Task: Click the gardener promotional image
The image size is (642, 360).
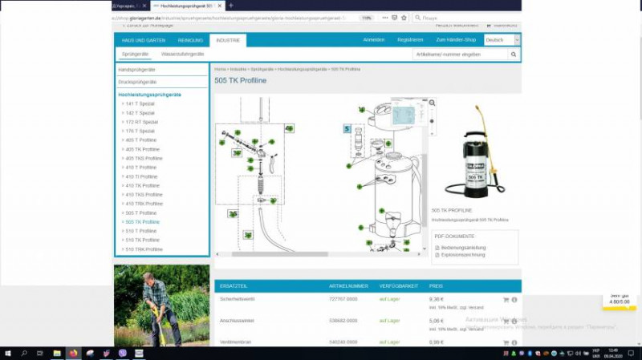Action: click(x=162, y=305)
